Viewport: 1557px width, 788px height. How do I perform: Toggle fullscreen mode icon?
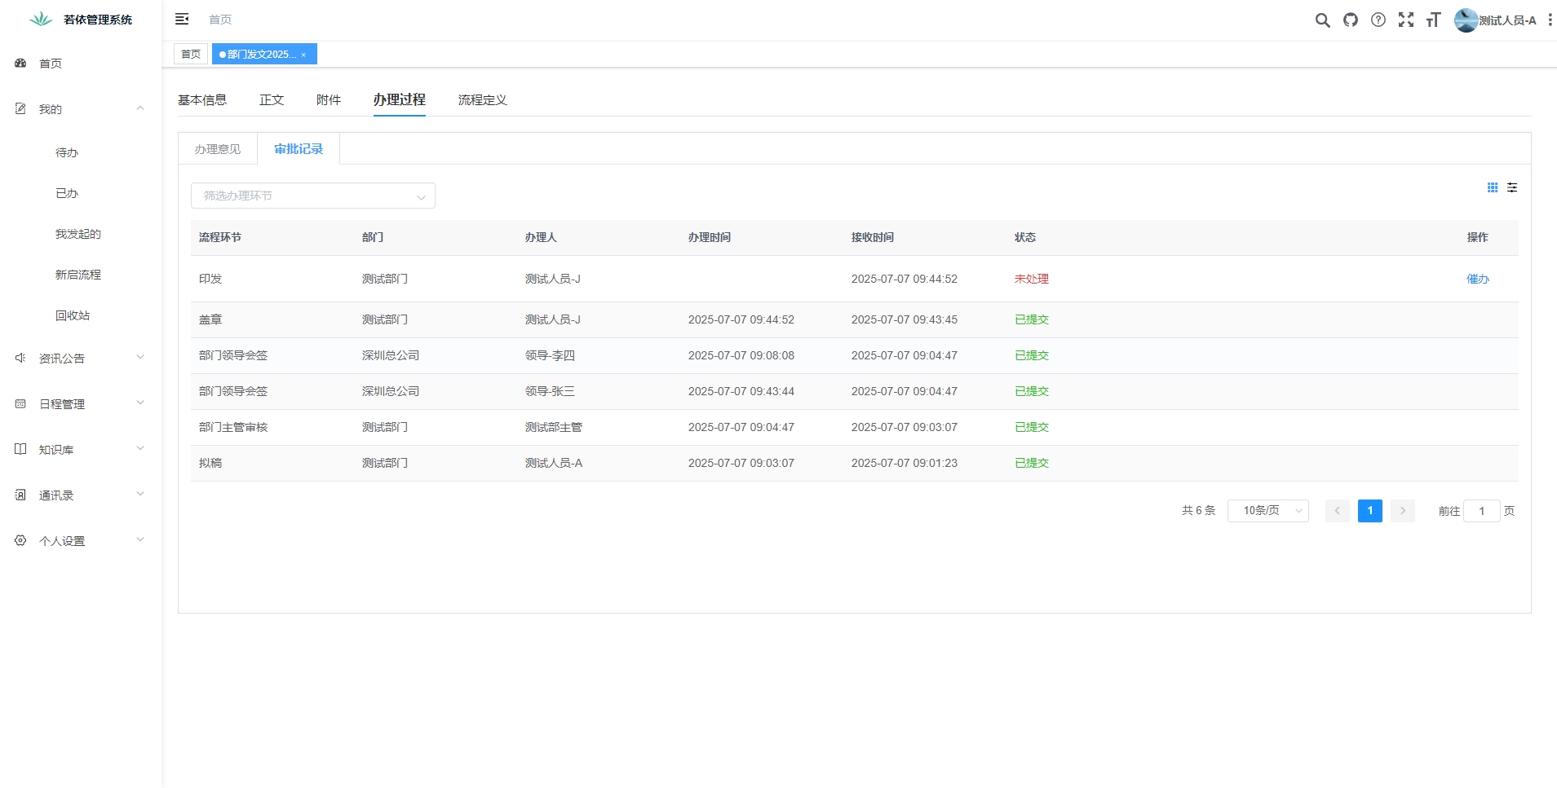(x=1406, y=20)
